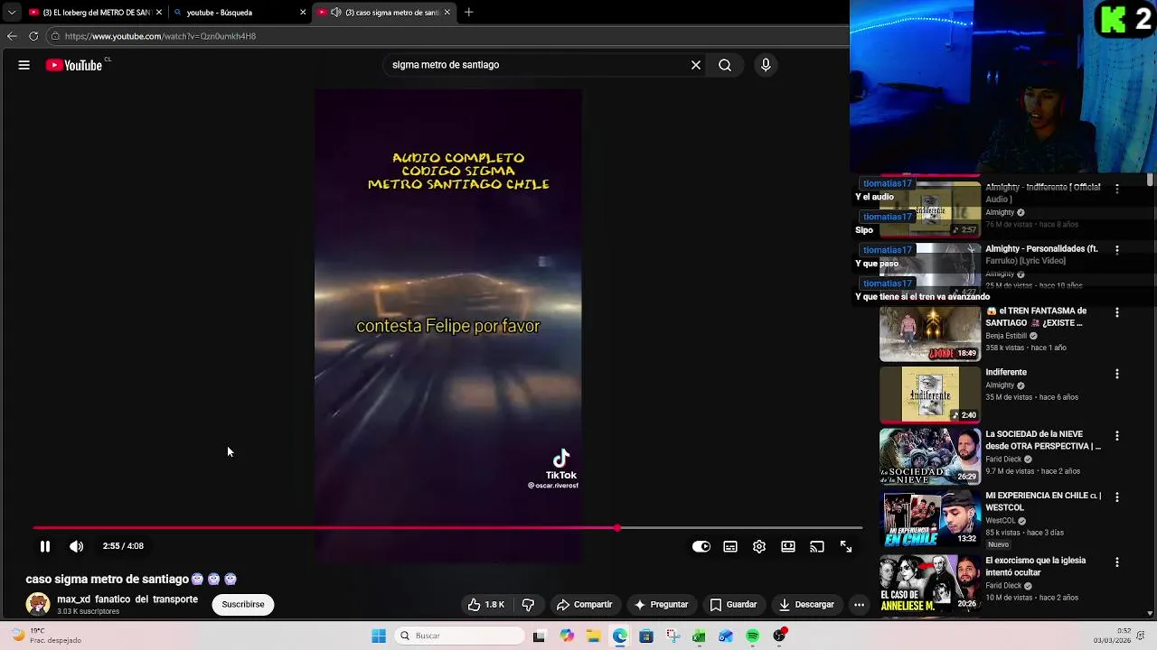
Task: Close the caso sigma metro tab
Action: (447, 13)
